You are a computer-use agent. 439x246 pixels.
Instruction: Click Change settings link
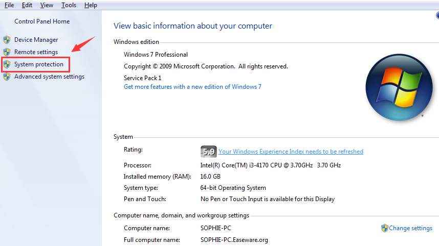point(411,228)
